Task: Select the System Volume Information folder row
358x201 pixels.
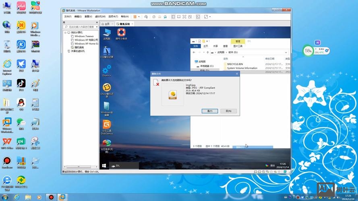Action: tap(257, 68)
